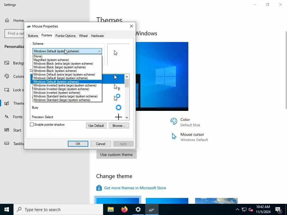Switch to the Pointer Options tab

tap(66, 36)
